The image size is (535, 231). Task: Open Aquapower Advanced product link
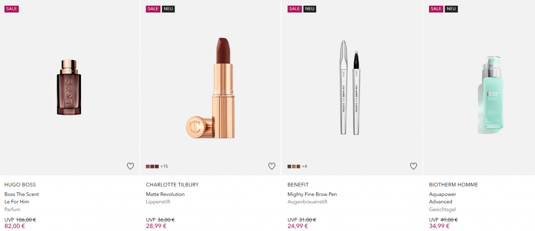[442, 198]
